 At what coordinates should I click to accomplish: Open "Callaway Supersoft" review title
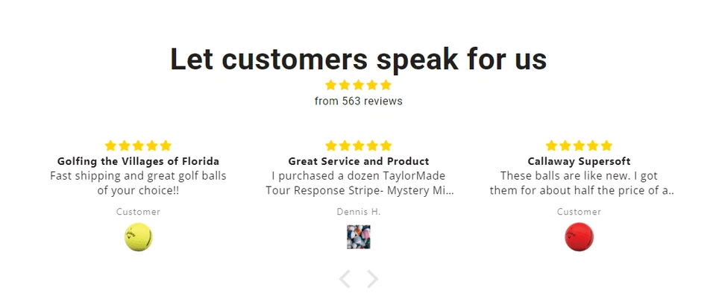(579, 161)
